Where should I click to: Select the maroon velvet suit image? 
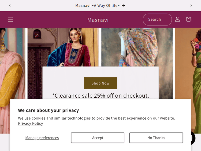(63, 47)
